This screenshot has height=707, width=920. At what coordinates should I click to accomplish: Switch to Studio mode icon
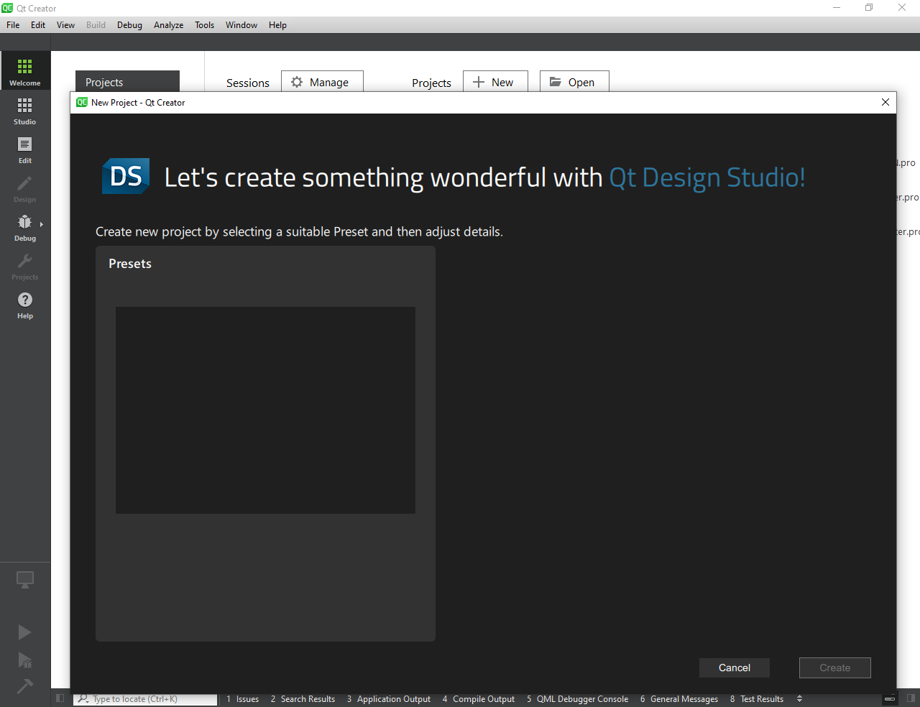24,110
